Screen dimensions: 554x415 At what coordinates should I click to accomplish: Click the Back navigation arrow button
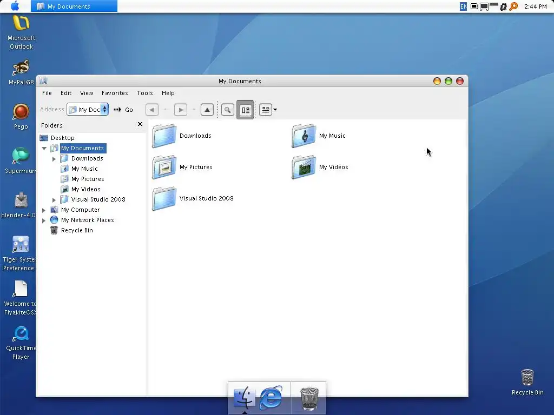(152, 110)
